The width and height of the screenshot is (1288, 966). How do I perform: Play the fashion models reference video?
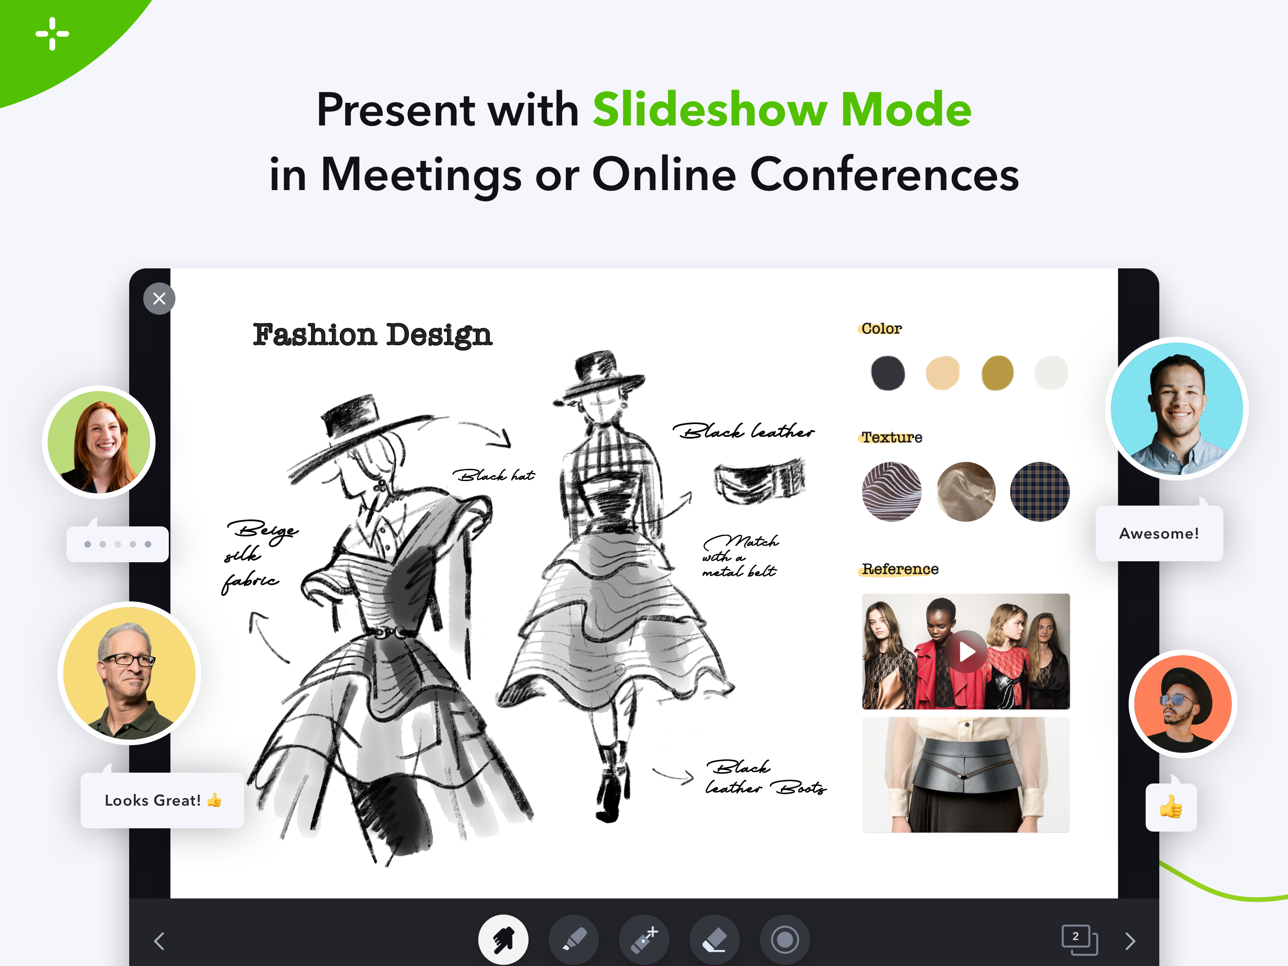pos(966,651)
